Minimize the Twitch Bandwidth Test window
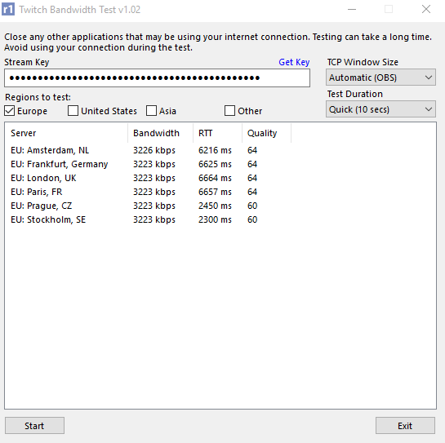This screenshot has height=443, width=445. tap(352, 9)
